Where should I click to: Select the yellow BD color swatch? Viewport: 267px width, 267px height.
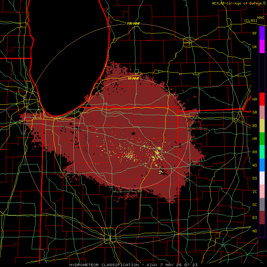tap(262, 126)
